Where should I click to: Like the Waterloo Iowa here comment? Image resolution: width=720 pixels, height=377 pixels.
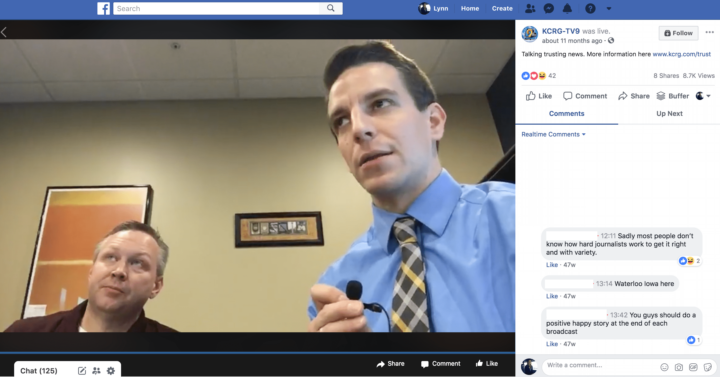[x=552, y=296]
